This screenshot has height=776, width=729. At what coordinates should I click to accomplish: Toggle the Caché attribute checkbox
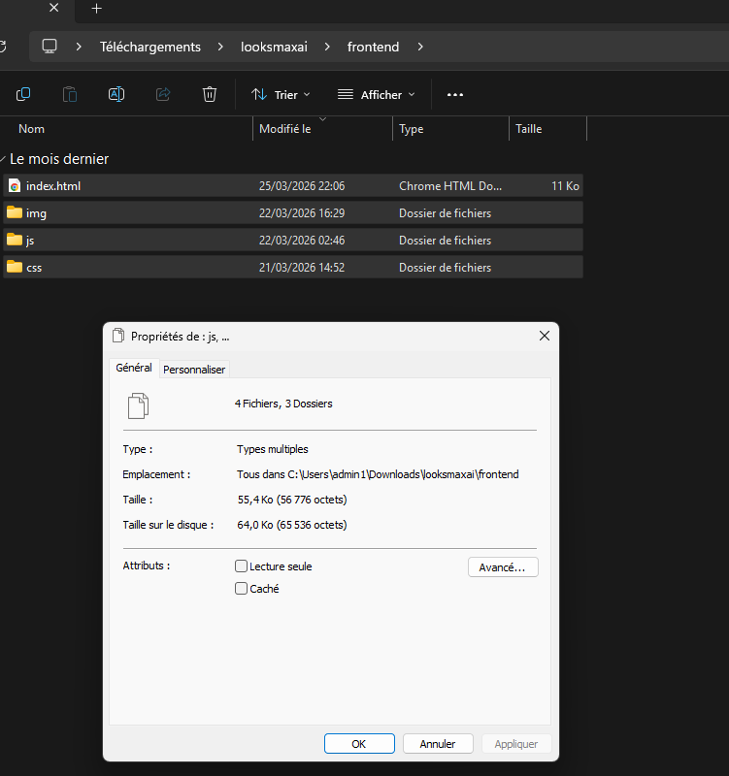(x=242, y=589)
